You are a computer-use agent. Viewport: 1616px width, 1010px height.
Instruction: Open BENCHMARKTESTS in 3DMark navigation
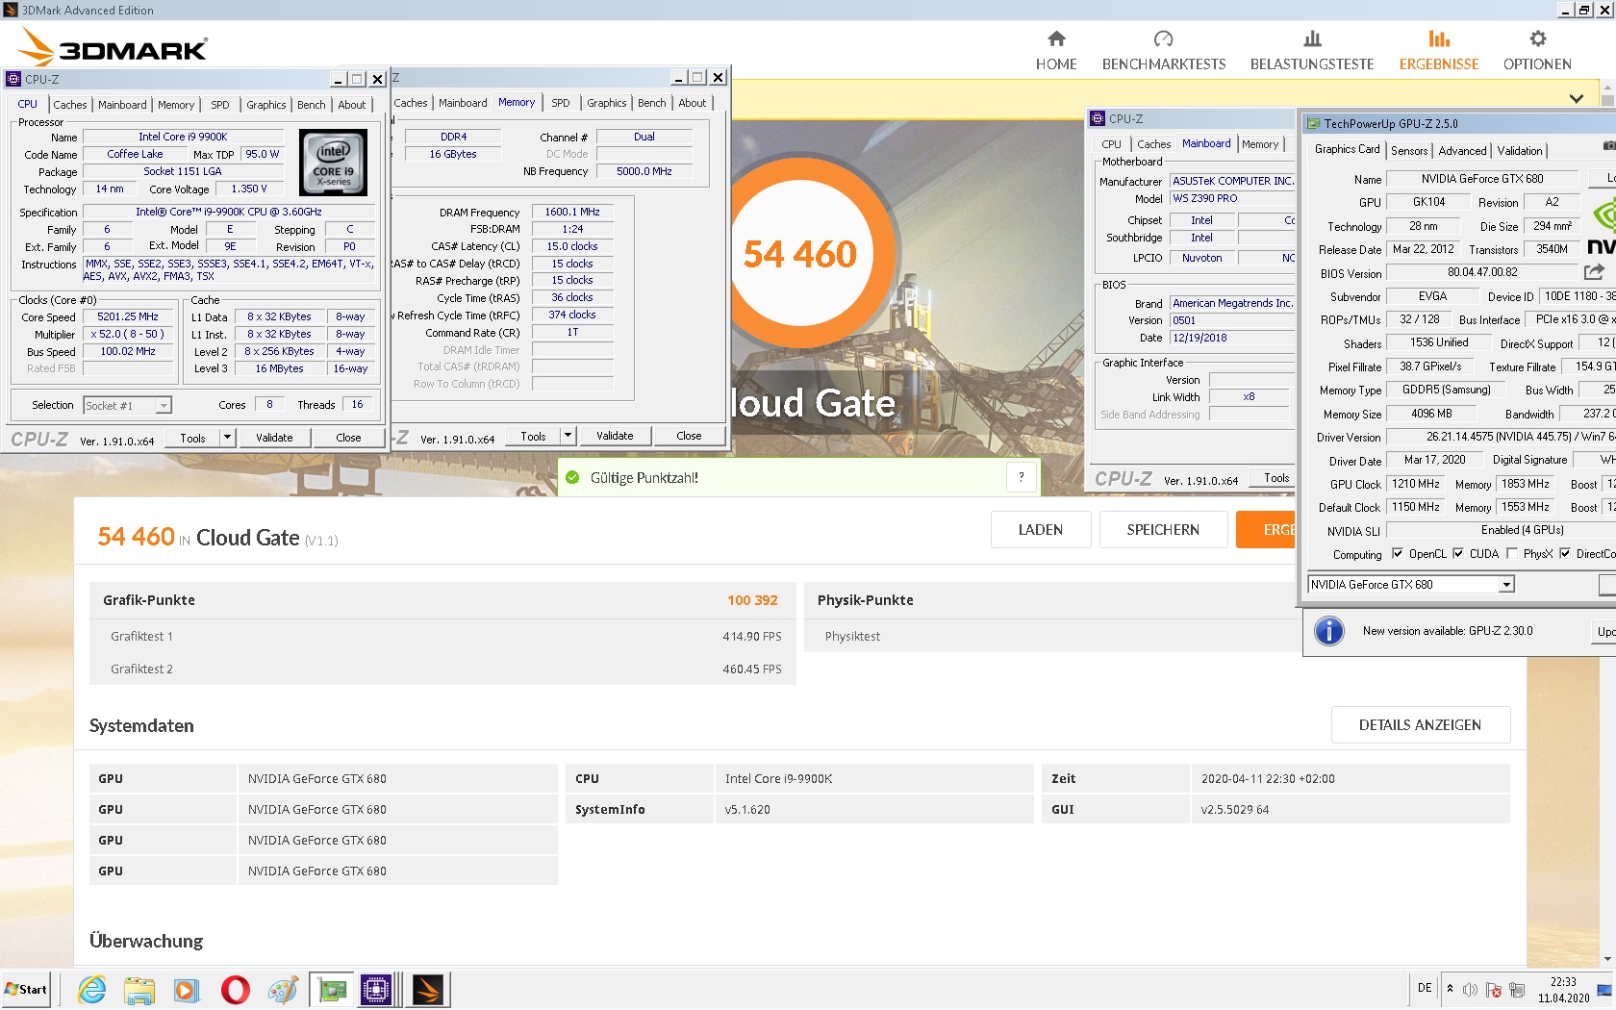tap(1164, 51)
